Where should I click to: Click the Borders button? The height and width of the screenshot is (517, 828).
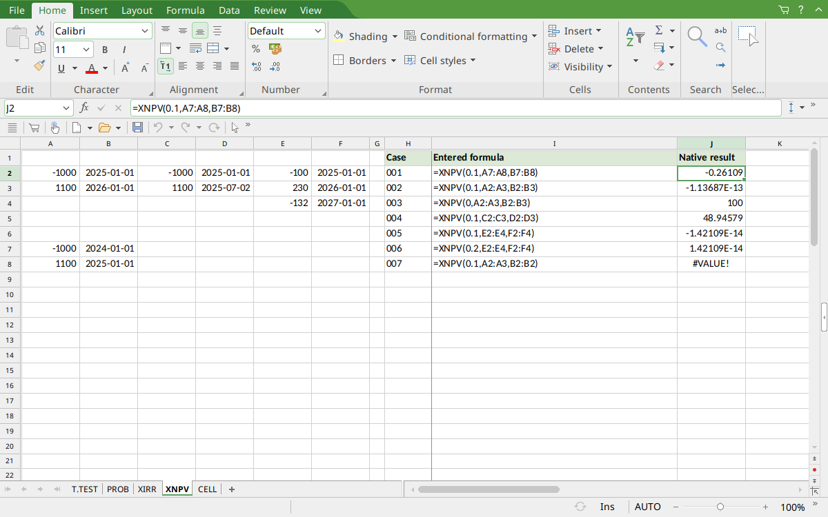[x=364, y=61]
